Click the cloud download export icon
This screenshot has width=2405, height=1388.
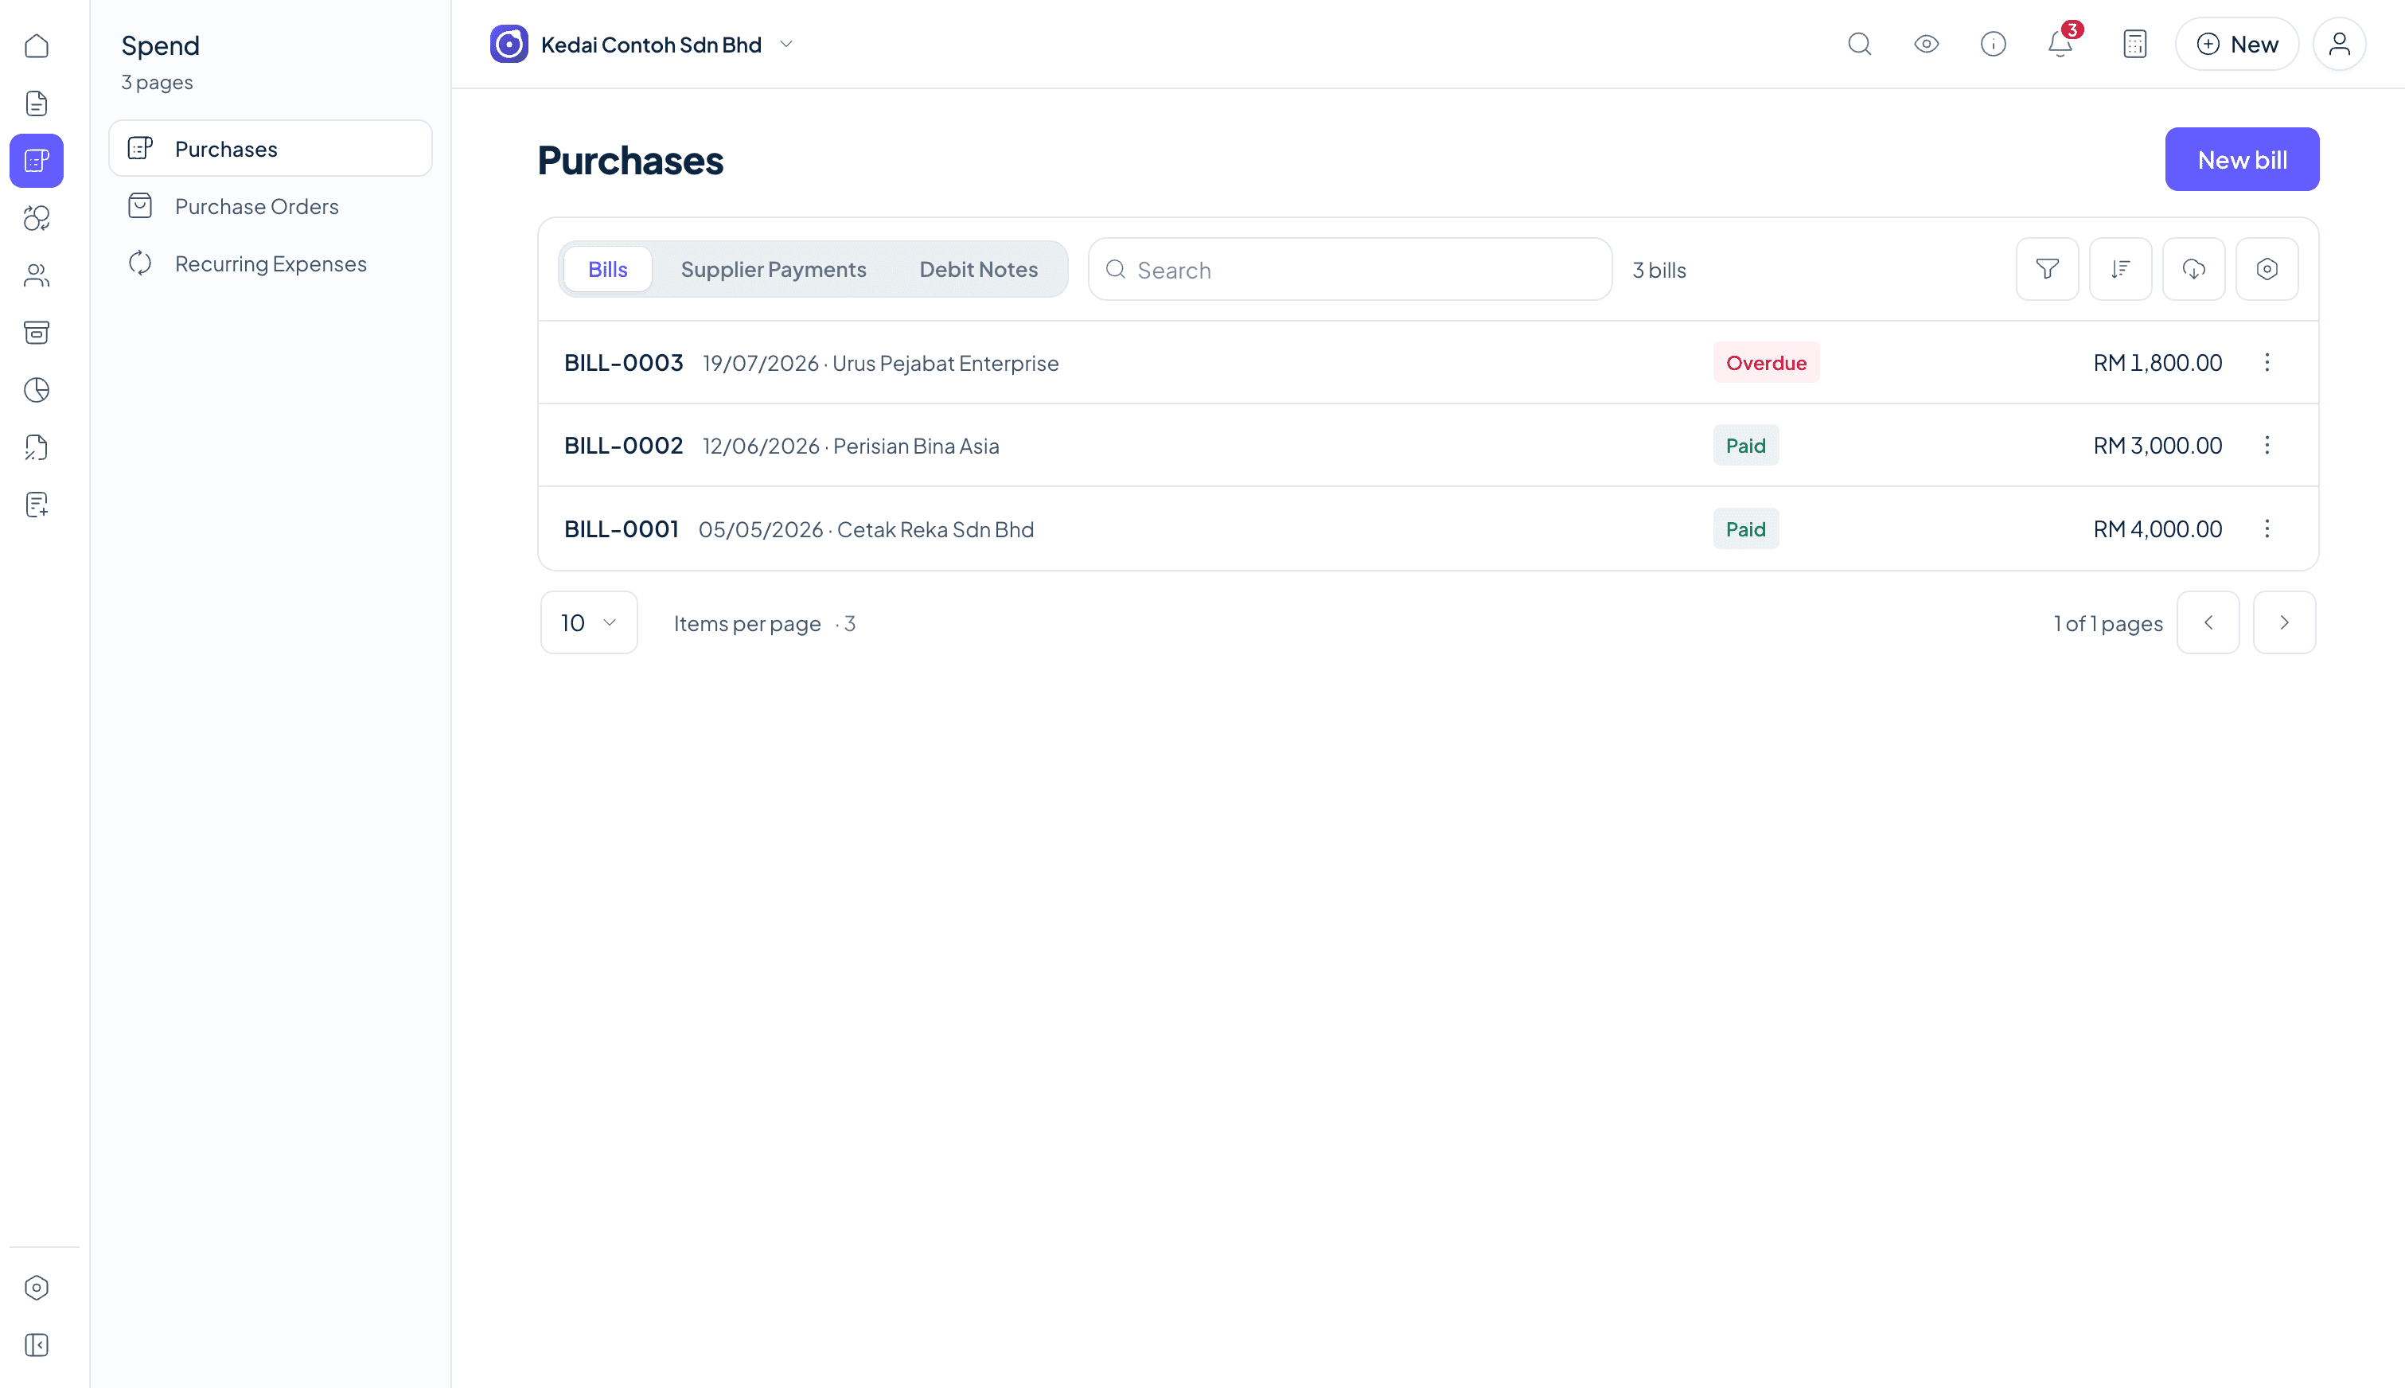2194,269
